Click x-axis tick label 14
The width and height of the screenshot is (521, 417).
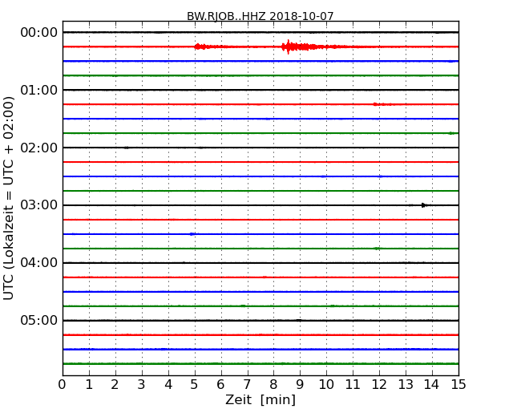[432, 384]
